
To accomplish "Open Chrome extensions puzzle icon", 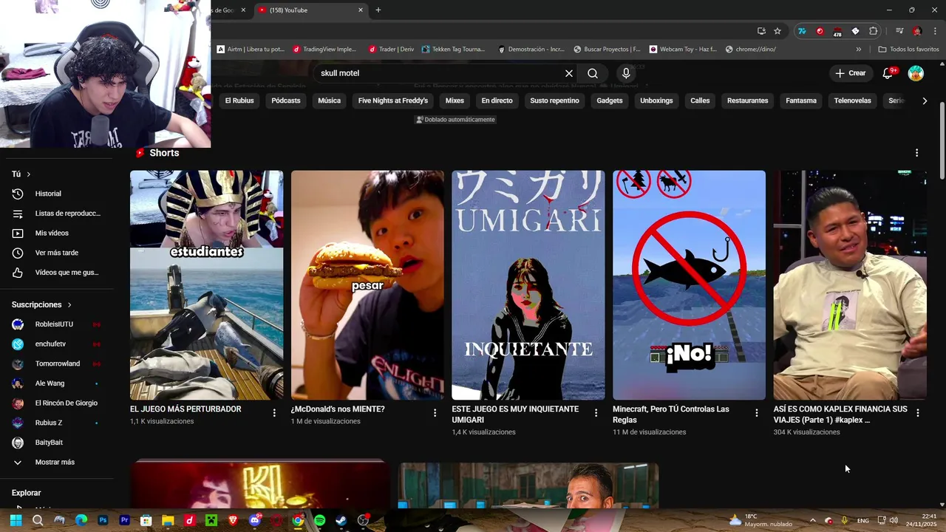I will [x=874, y=31].
